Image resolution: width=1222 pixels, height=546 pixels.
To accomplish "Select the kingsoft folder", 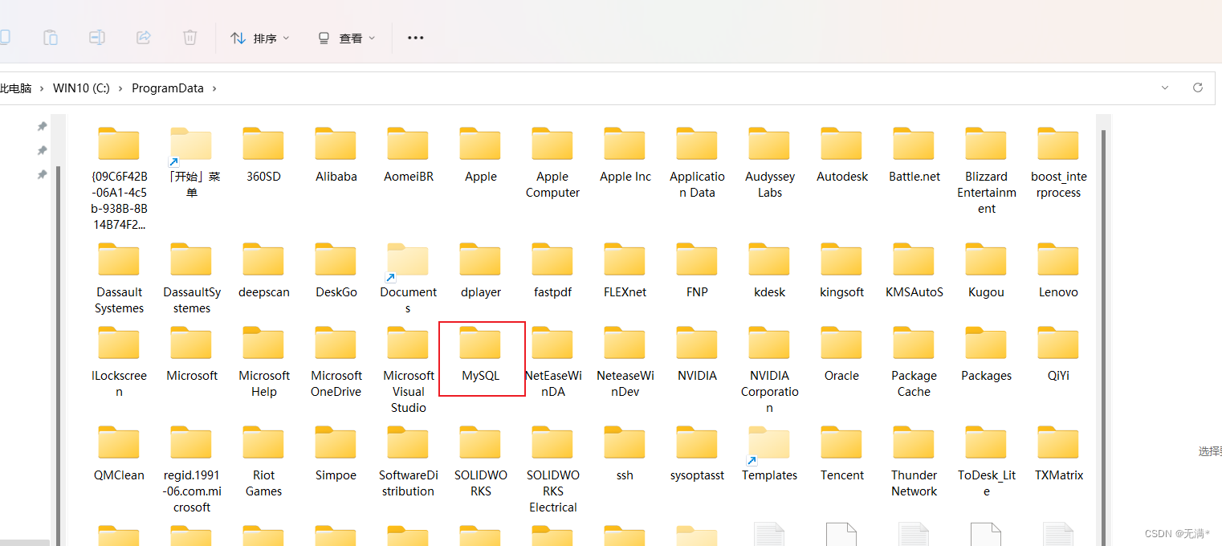I will pos(841,271).
